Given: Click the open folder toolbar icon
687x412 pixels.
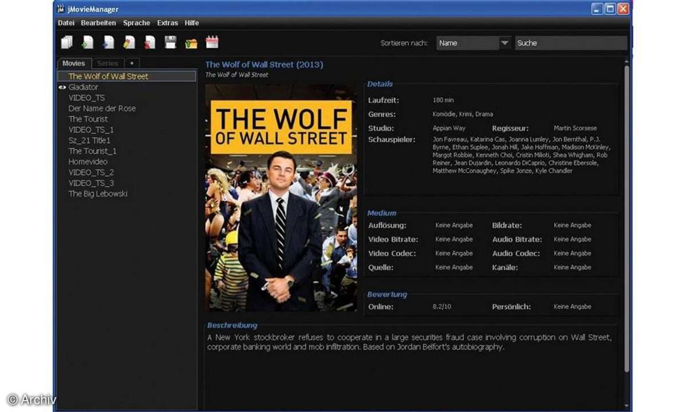Looking at the screenshot, I should [191, 42].
